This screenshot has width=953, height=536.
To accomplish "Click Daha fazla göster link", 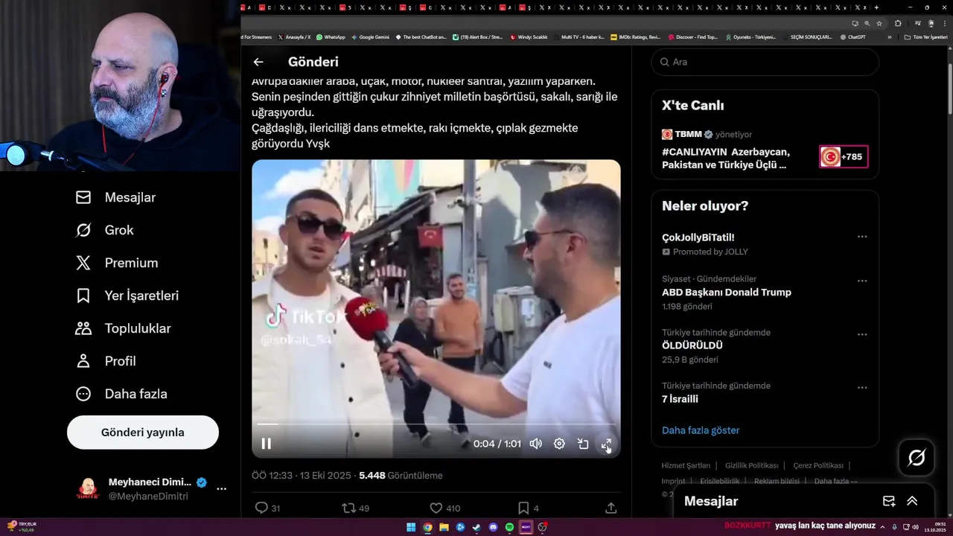I will point(701,430).
